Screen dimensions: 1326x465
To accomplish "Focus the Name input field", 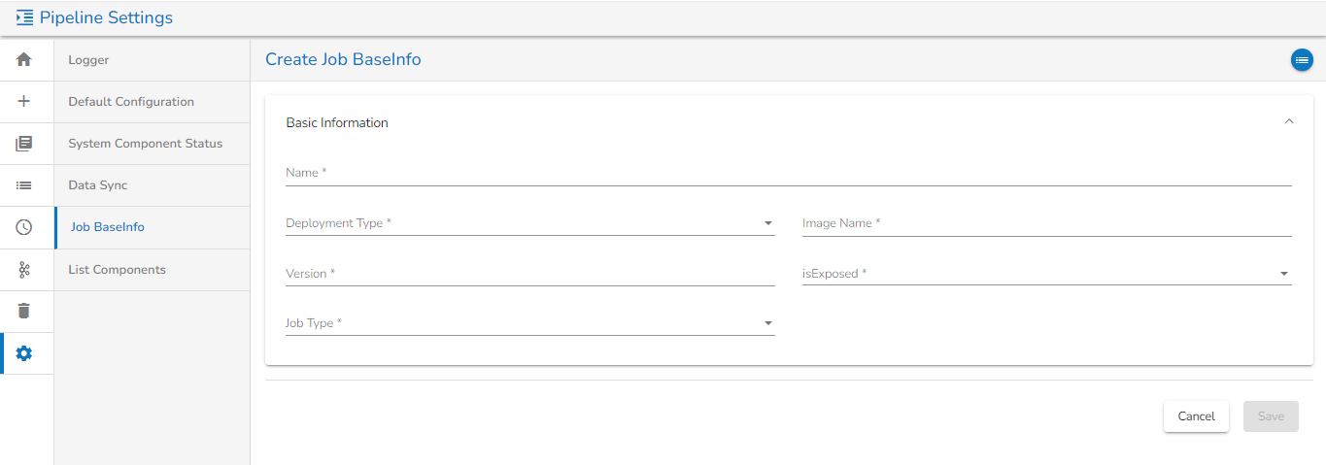I will coord(788,173).
